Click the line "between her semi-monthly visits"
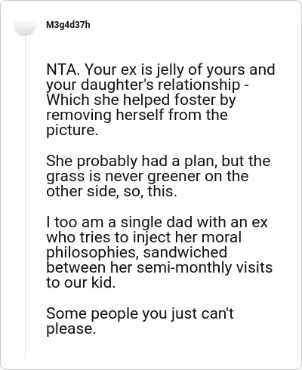Screen dimensions: 302x370 coord(159,267)
